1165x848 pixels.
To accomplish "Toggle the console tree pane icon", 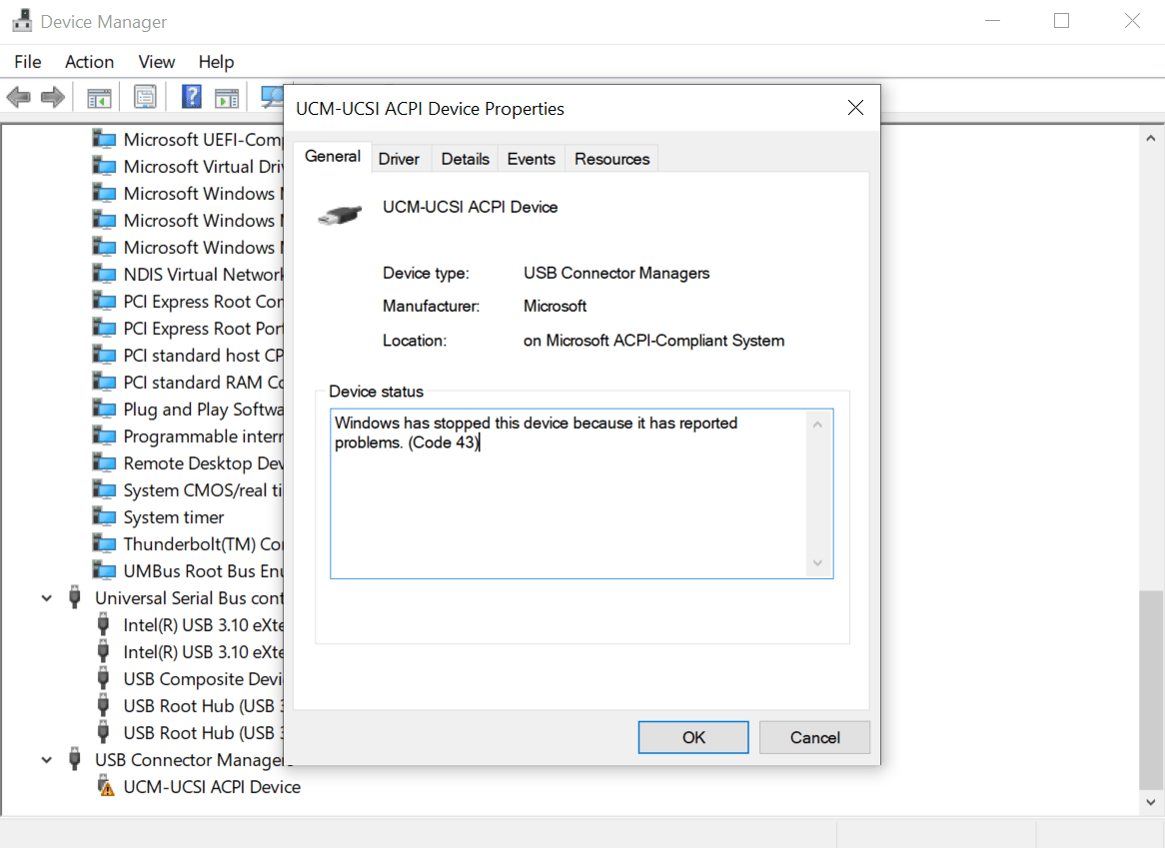I will 97,96.
